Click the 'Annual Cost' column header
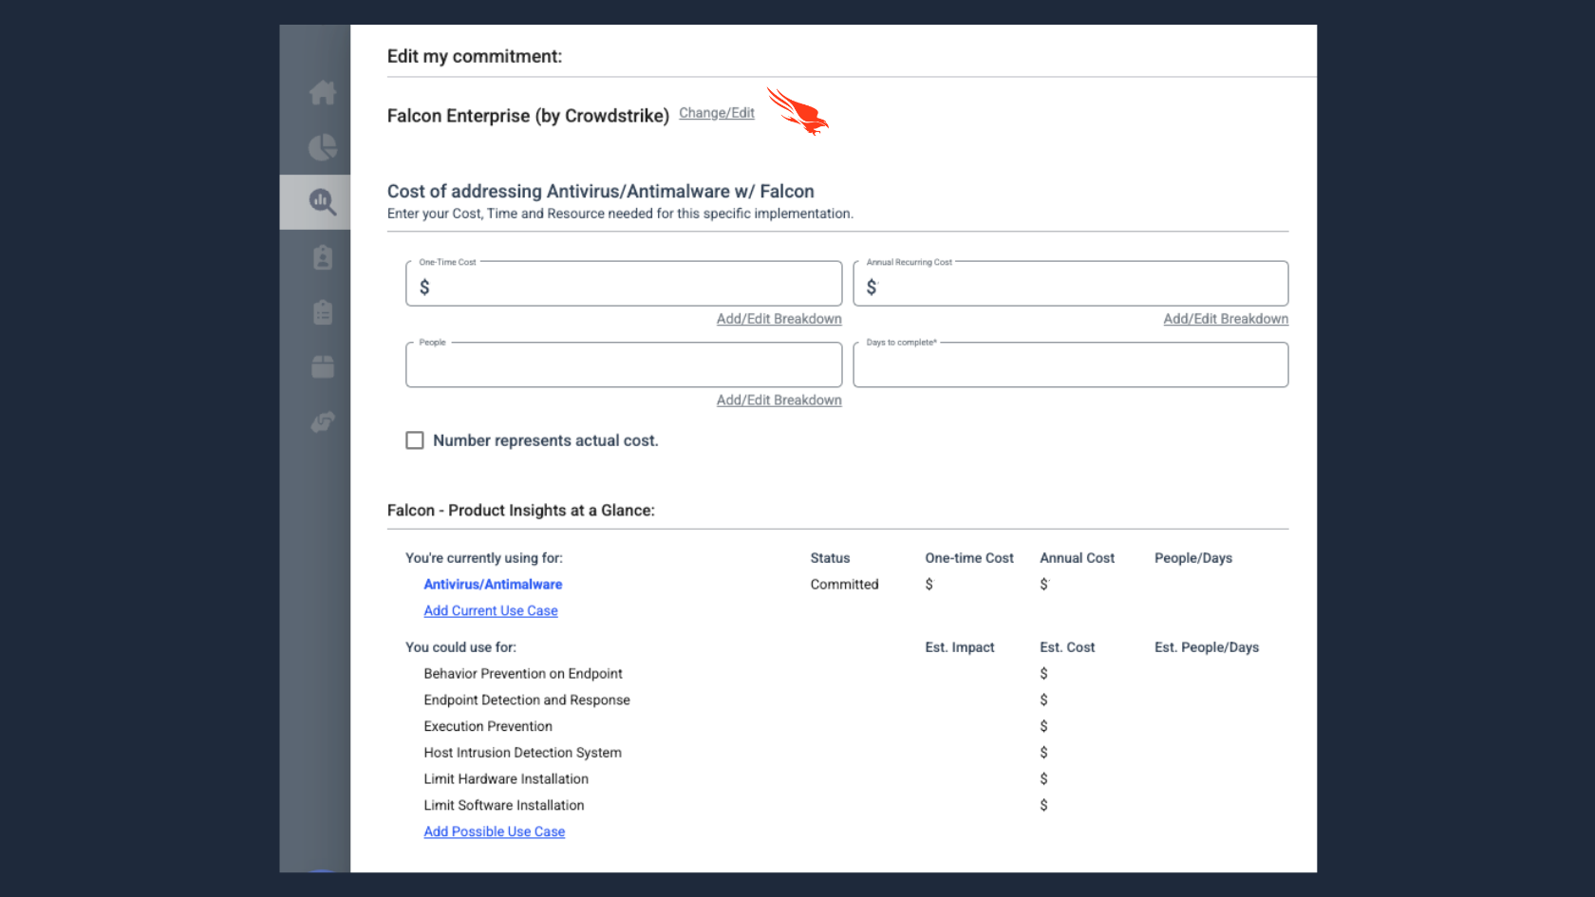Viewport: 1595px width, 897px height. (x=1077, y=558)
